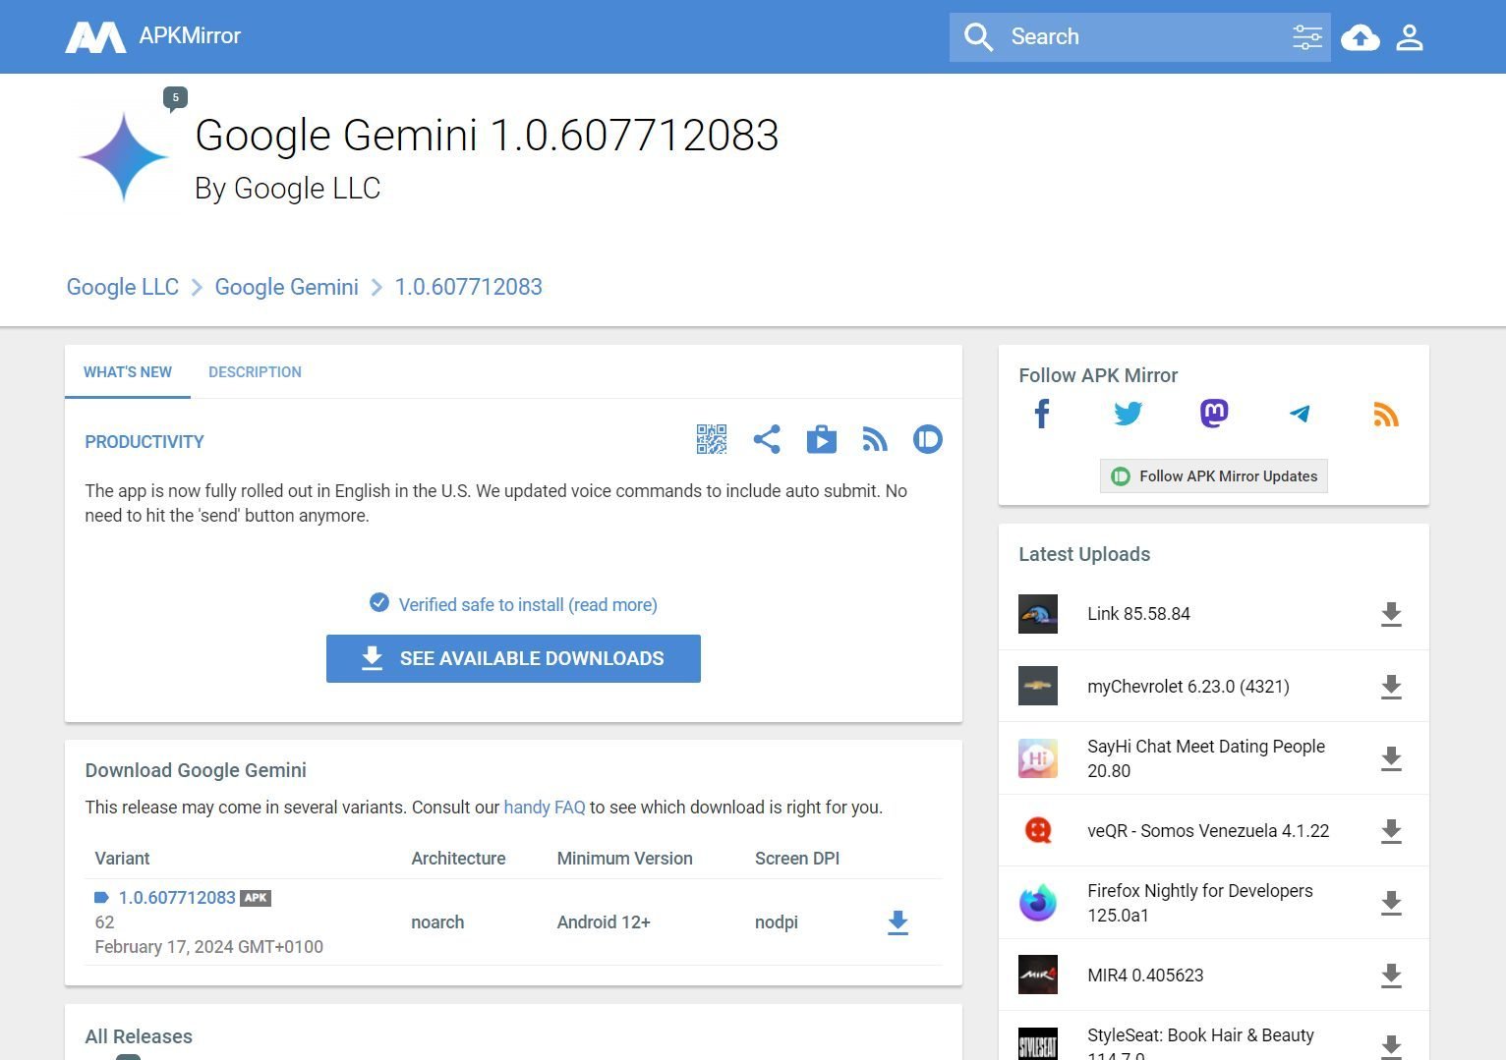Click See Available Downloads button
Screen dimensions: 1506x1060
[513, 658]
